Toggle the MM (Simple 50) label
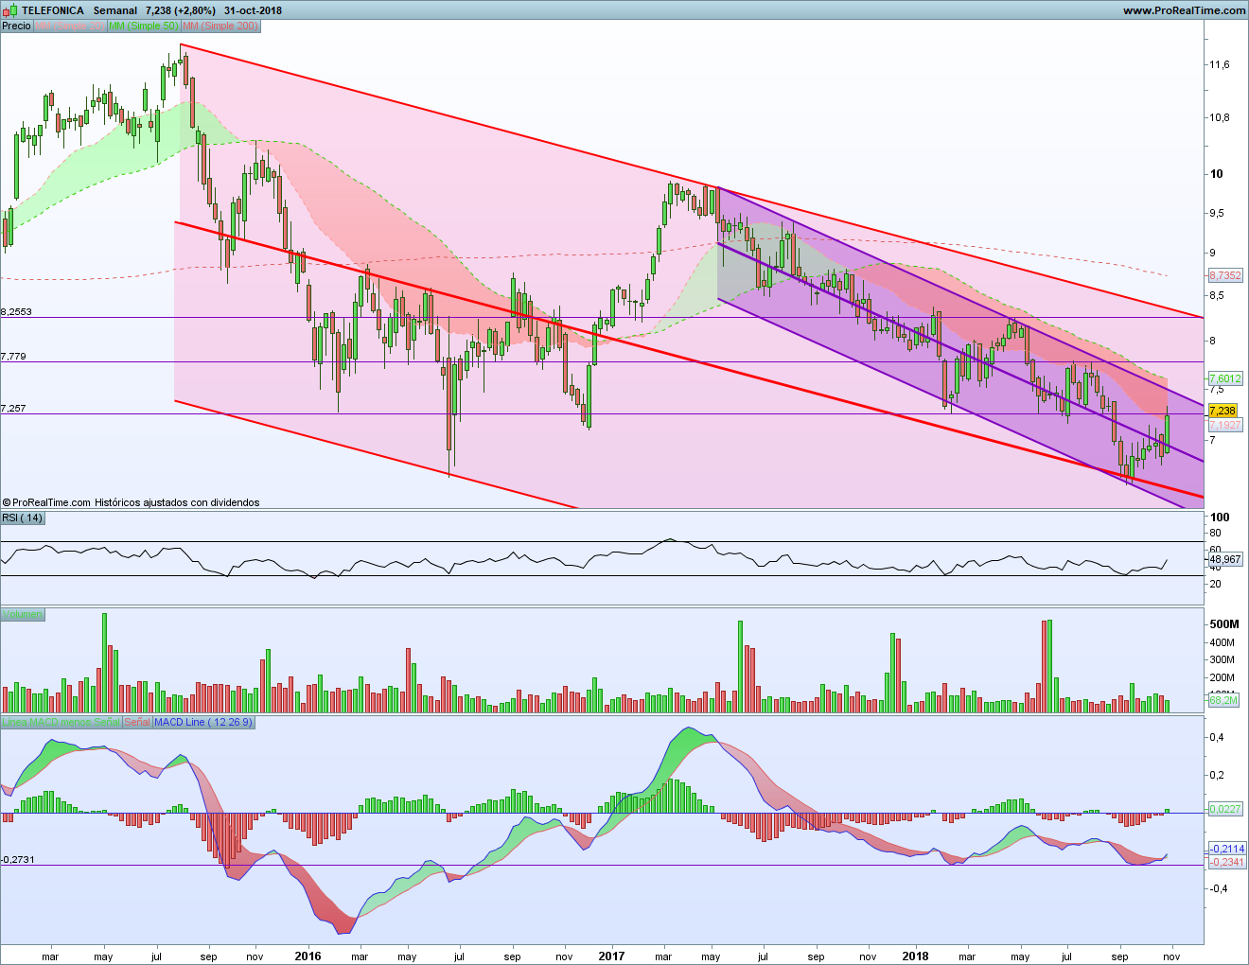 [143, 26]
